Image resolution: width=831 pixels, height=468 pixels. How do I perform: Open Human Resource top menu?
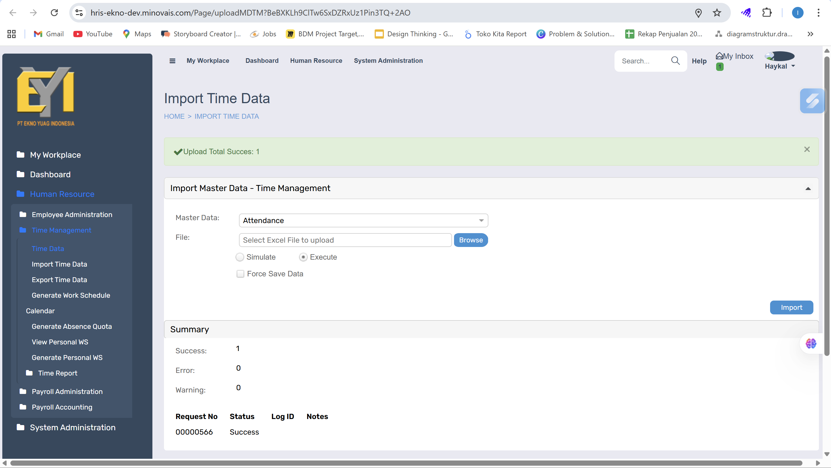(316, 61)
